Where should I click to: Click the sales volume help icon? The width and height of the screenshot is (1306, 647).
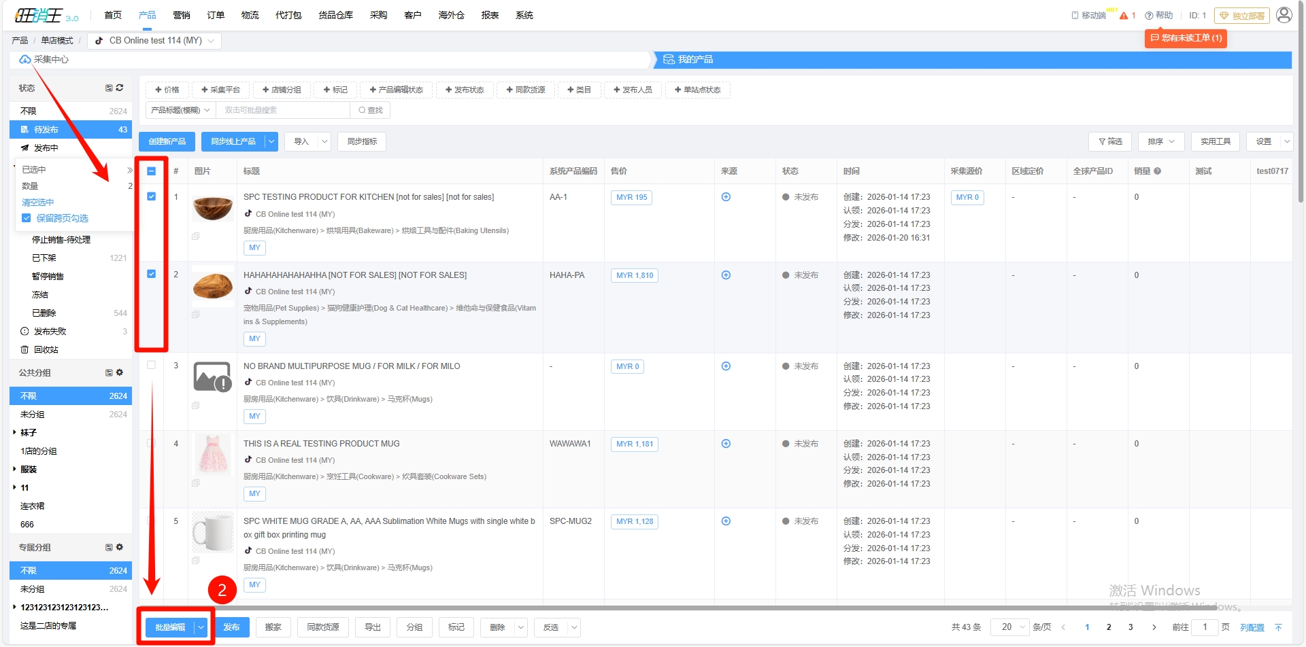1157,171
